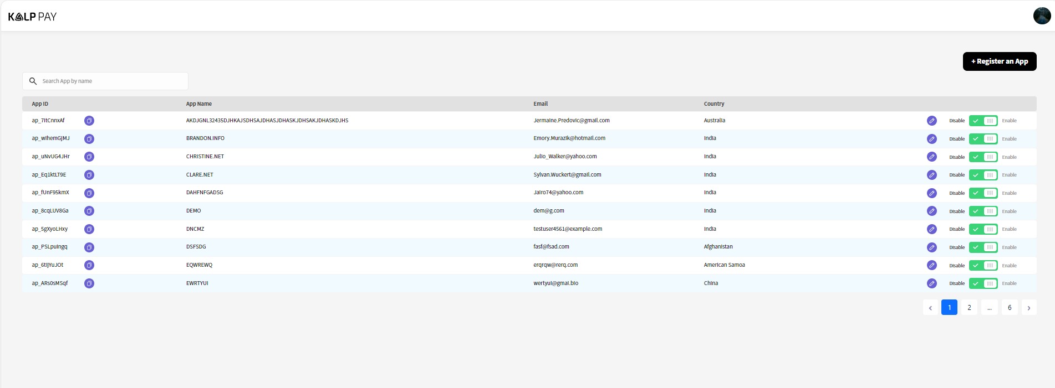Open user profile avatar in header
Viewport: 1055px width, 388px height.
tap(1042, 15)
